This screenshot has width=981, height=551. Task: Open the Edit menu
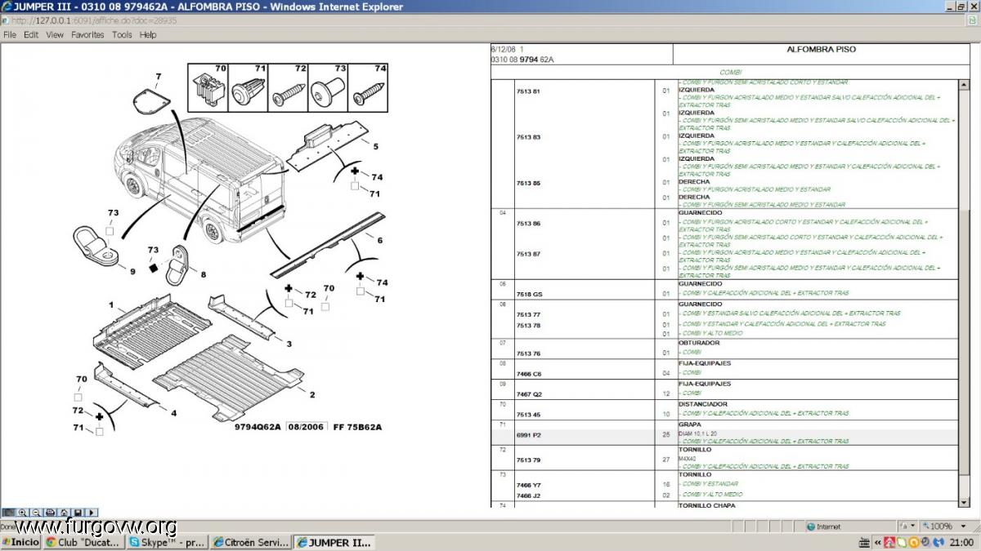point(31,35)
